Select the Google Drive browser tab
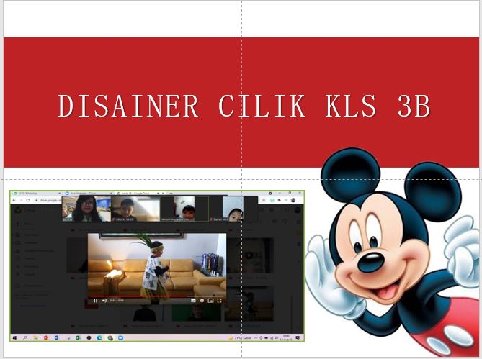 (140, 194)
